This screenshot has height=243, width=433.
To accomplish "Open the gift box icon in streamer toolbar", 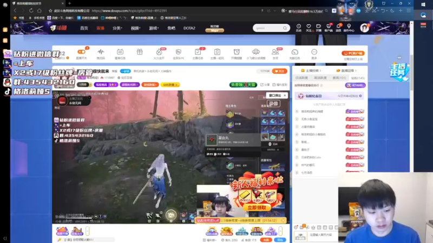I will point(140,52).
